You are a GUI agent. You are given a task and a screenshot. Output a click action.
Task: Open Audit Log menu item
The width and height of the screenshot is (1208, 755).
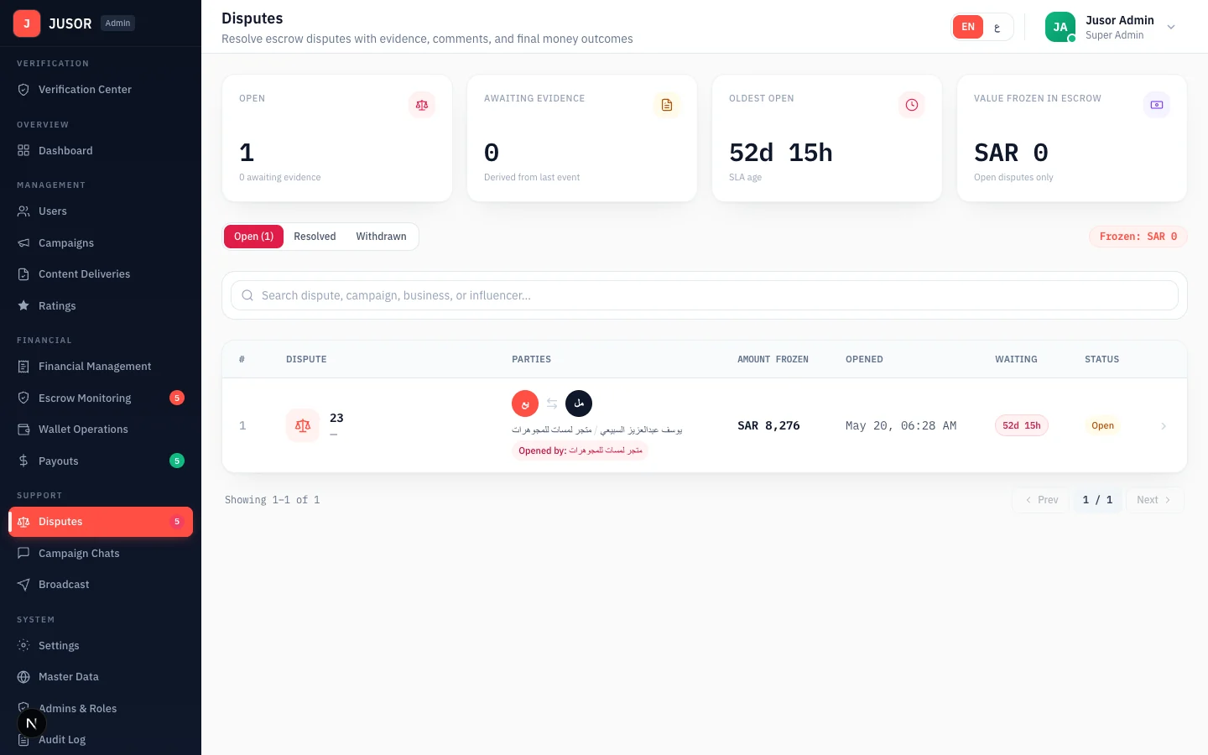click(x=101, y=740)
